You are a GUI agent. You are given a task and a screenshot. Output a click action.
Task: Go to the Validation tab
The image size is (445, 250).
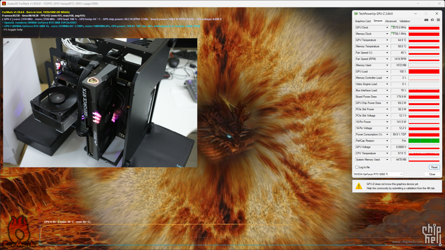click(x=405, y=21)
